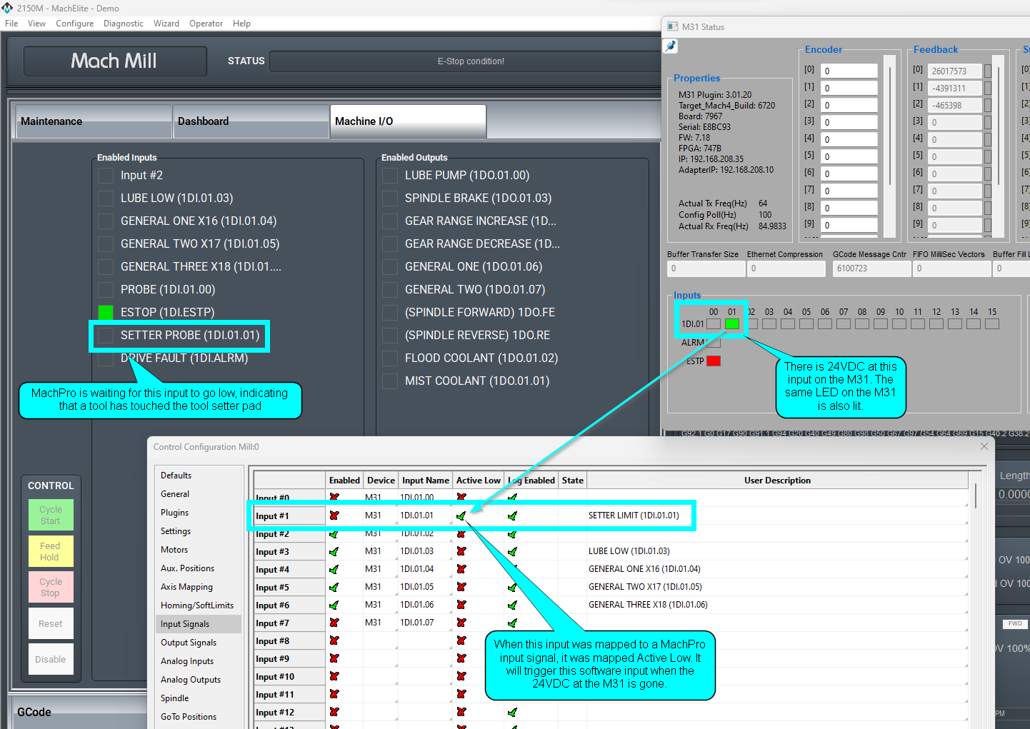Click the Enabled green check for Input #5

[334, 587]
